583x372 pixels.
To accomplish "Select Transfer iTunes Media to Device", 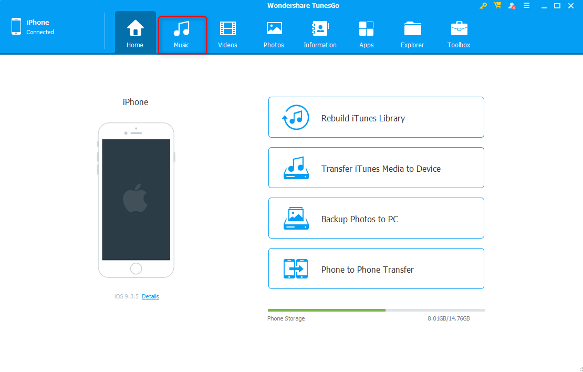I will pos(376,168).
